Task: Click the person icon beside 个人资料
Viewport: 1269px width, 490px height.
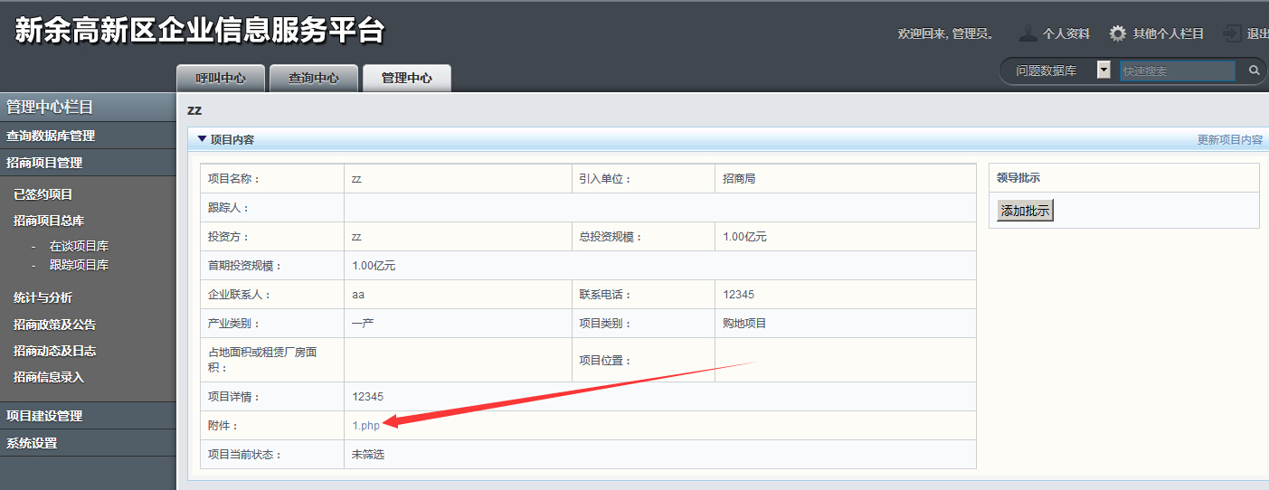Action: tap(1028, 33)
